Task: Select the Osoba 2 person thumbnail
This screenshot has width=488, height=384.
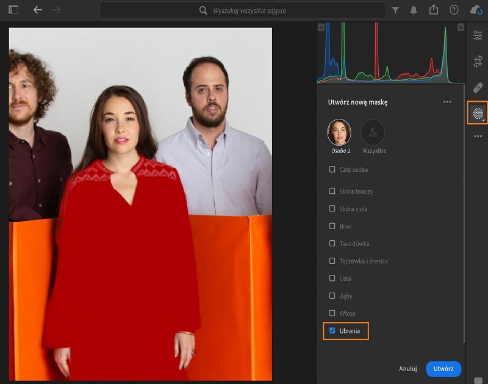Action: click(339, 132)
